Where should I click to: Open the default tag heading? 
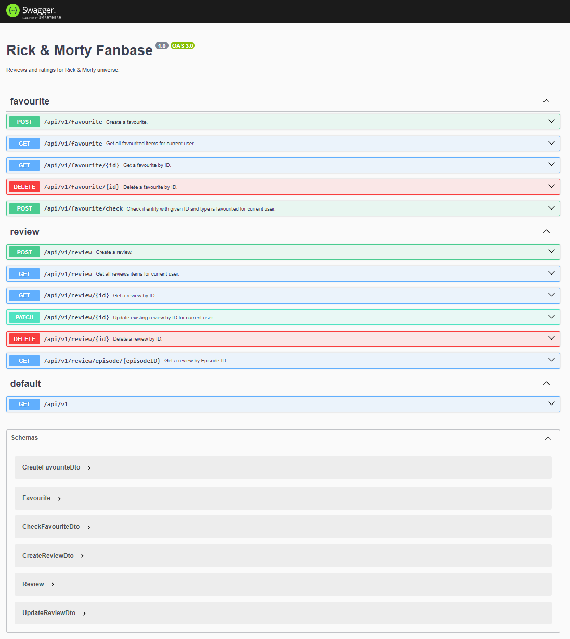pyautogui.click(x=25, y=384)
